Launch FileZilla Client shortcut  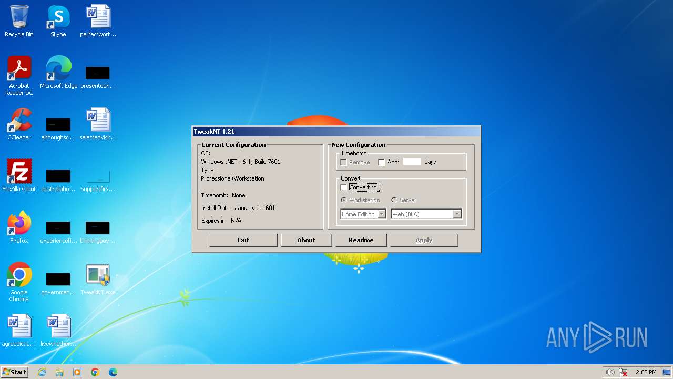19,176
